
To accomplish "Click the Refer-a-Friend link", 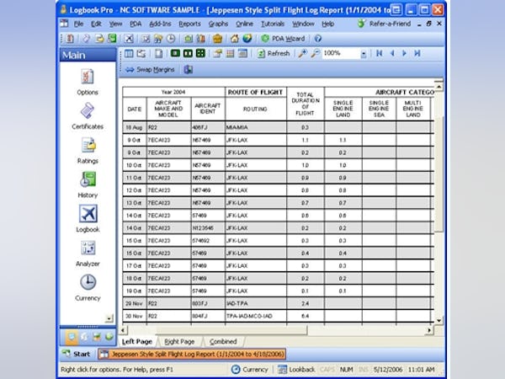I will point(385,24).
